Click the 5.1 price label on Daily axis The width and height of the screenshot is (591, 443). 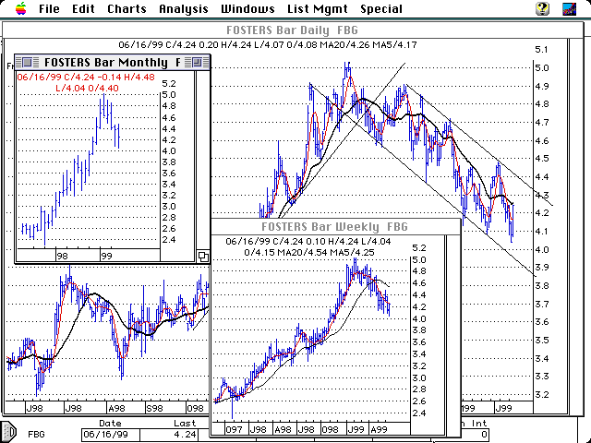pyautogui.click(x=542, y=49)
